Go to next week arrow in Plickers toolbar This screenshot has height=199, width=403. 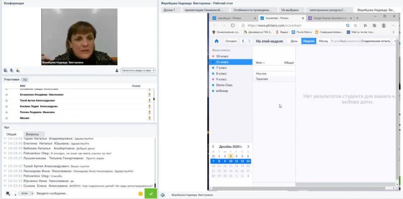coord(249,41)
